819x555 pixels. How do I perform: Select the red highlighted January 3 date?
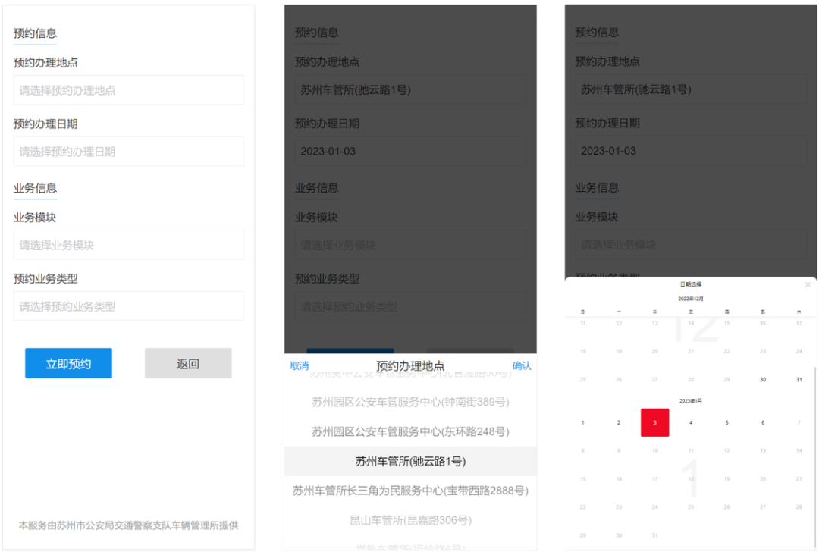pyautogui.click(x=654, y=422)
